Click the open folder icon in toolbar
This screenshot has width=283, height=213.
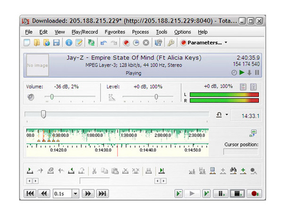pyautogui.click(x=37, y=42)
